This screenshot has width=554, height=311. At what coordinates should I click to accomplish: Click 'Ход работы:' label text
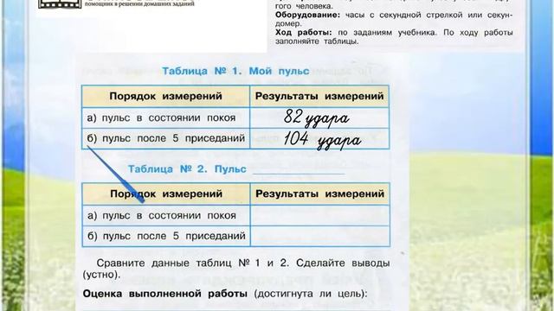[x=304, y=33]
